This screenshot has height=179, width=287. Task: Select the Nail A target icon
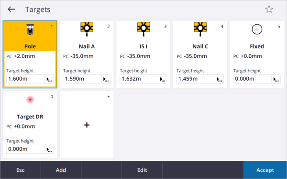tap(87, 29)
